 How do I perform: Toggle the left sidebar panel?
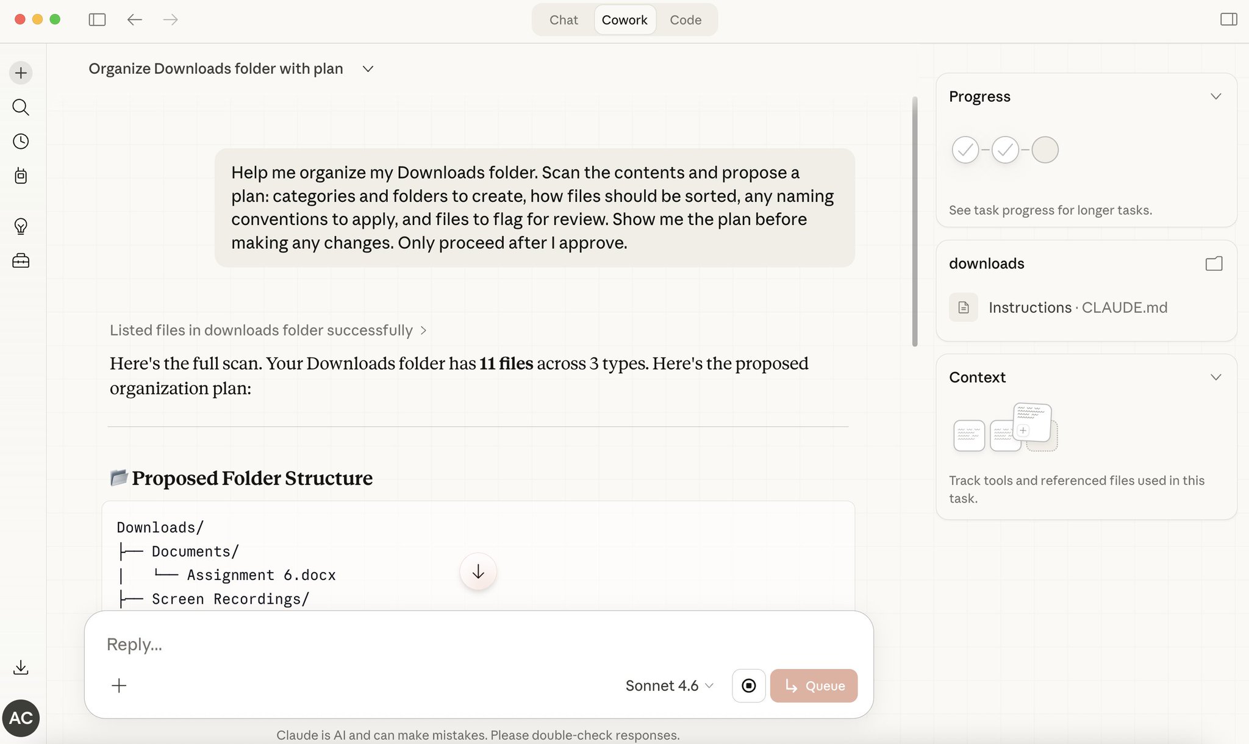click(x=97, y=20)
